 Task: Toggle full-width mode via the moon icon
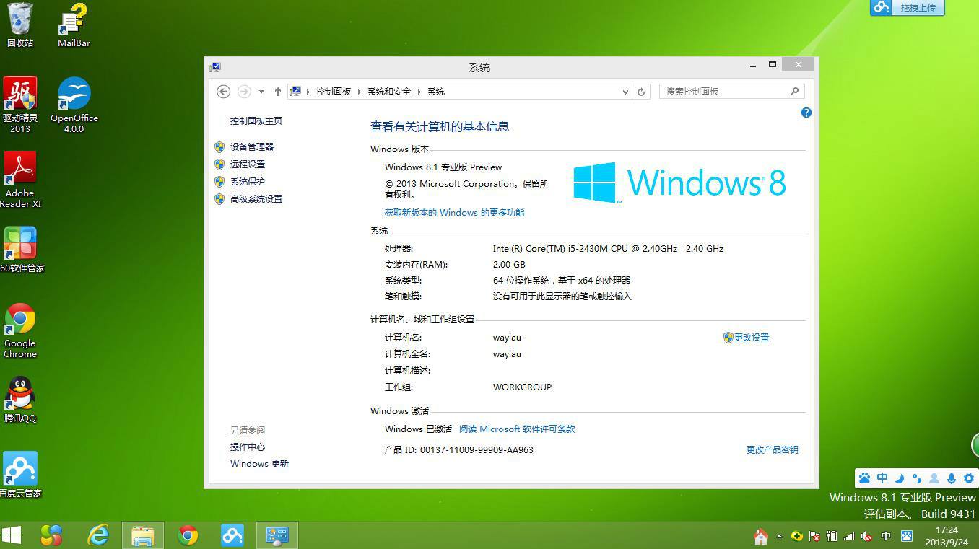(x=900, y=478)
